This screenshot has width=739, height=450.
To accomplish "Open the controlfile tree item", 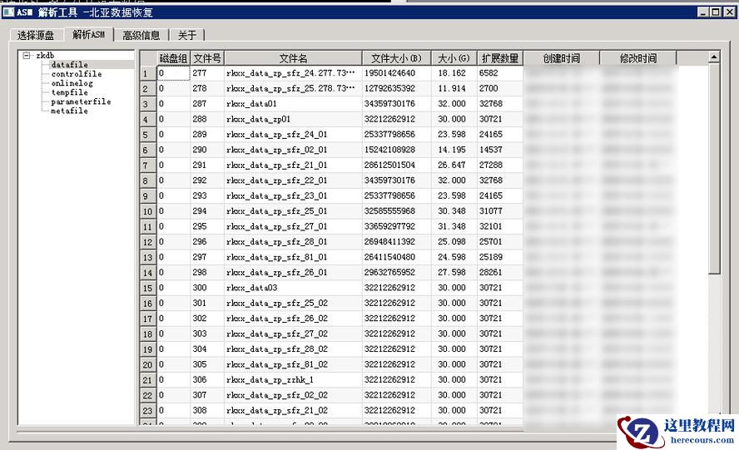I will tap(77, 74).
